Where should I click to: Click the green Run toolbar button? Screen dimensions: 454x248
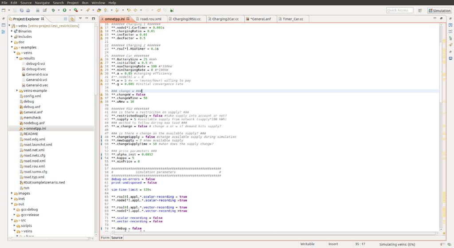[x=64, y=10]
